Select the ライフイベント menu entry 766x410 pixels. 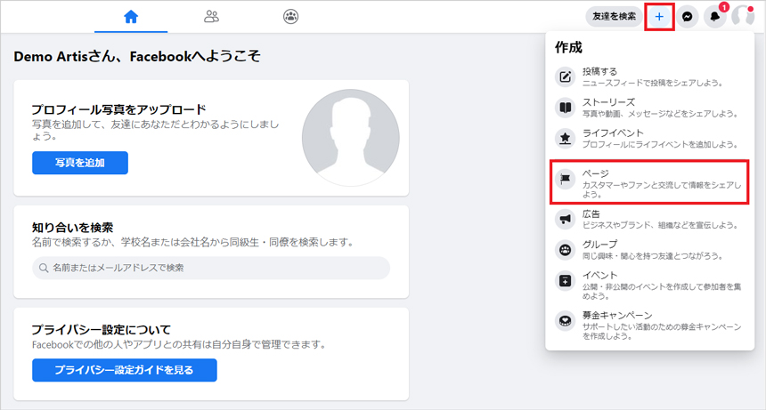click(649, 139)
